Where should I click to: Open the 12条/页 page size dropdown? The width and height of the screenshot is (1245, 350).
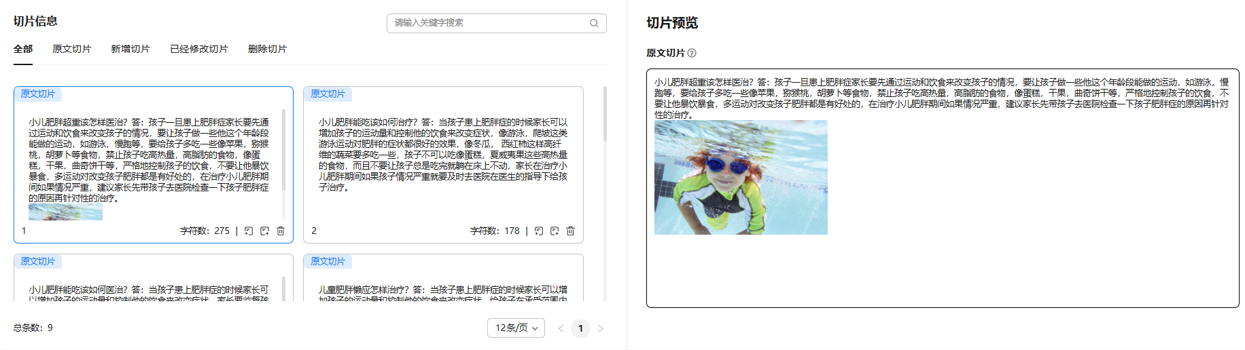point(516,328)
